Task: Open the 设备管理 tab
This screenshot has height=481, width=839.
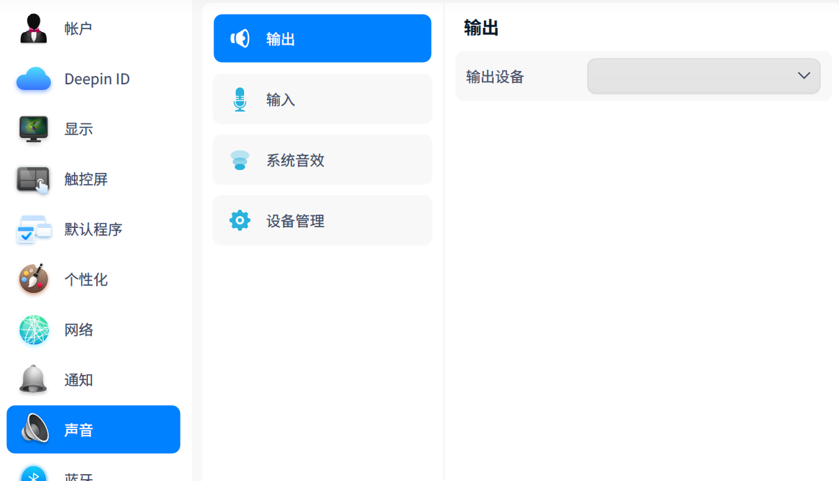Action: click(322, 220)
